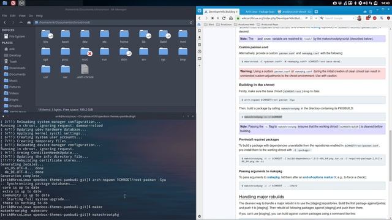Click the browser search field

(337, 18)
